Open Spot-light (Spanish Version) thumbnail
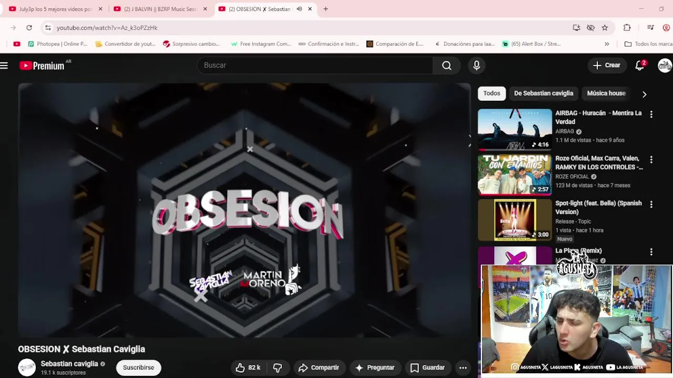The height and width of the screenshot is (378, 673). 515,220
